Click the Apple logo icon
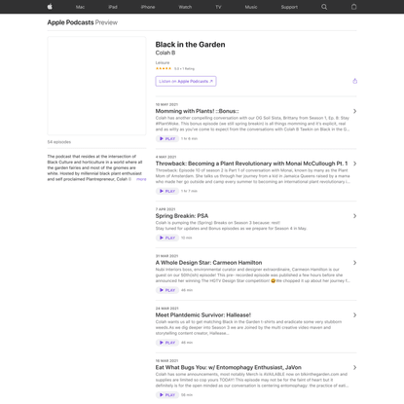 50,7
